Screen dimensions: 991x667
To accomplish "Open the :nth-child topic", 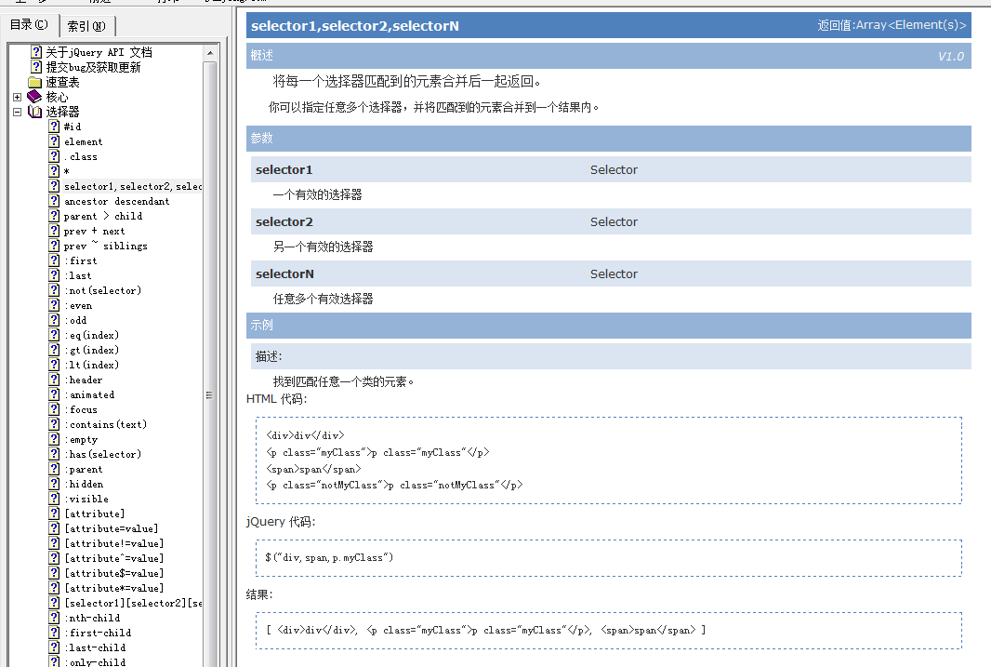I will tap(92, 618).
